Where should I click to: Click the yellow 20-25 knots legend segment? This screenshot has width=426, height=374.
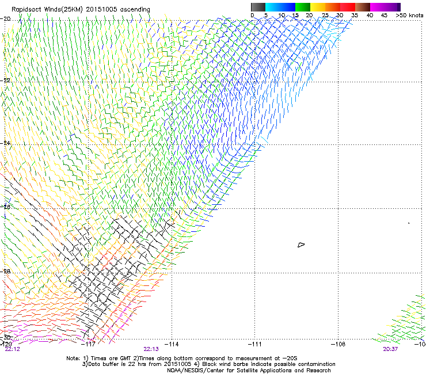318,7
